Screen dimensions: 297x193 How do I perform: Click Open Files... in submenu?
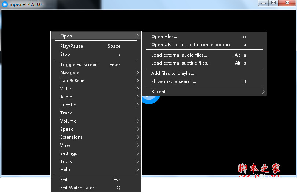(x=204, y=37)
